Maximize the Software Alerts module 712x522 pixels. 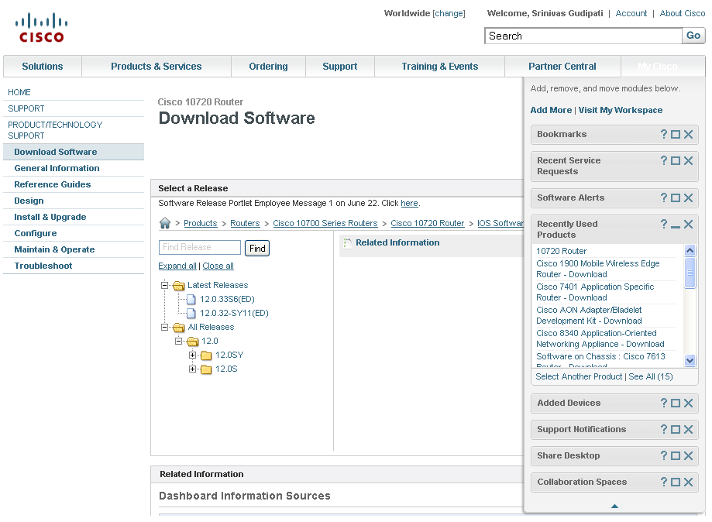click(676, 198)
